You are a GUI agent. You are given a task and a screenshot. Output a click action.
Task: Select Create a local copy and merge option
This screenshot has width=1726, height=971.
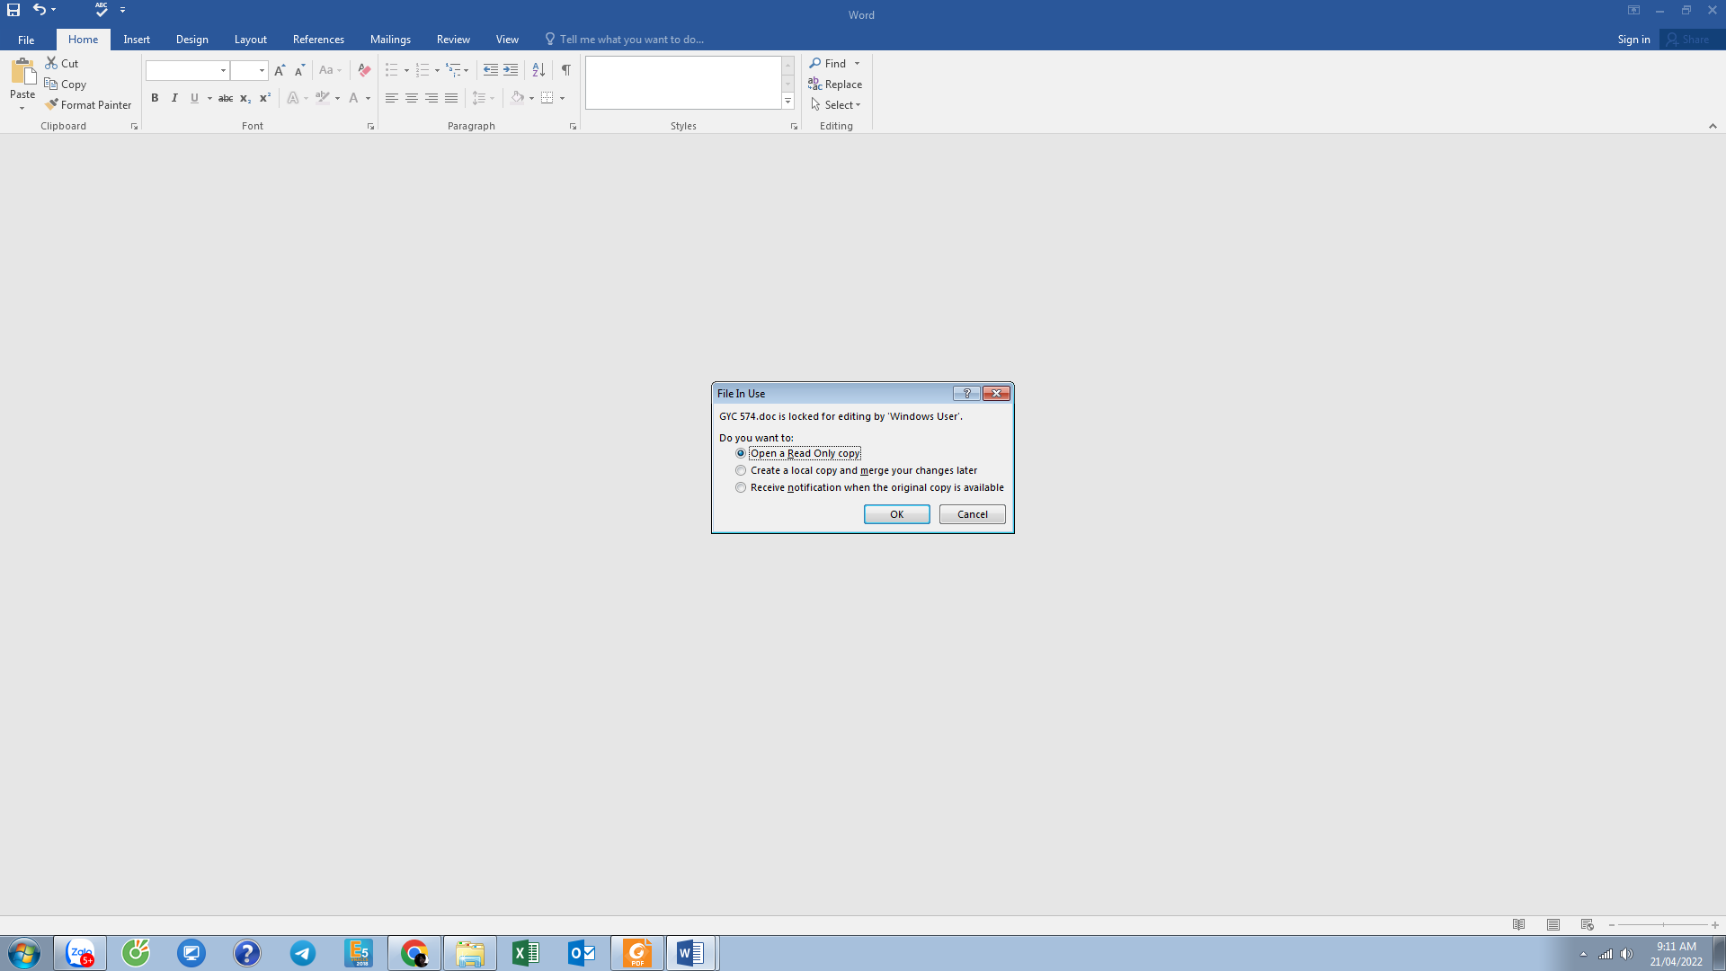tap(741, 470)
